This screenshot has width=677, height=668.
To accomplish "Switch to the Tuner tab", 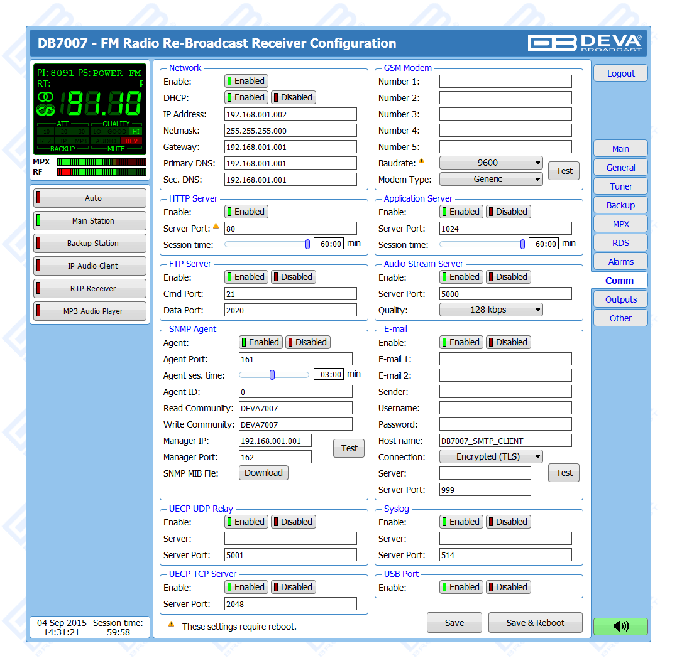I will 620,186.
